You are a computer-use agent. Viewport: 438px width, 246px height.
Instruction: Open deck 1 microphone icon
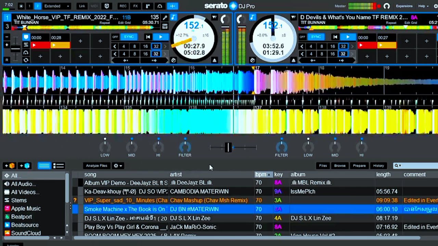tap(165, 17)
